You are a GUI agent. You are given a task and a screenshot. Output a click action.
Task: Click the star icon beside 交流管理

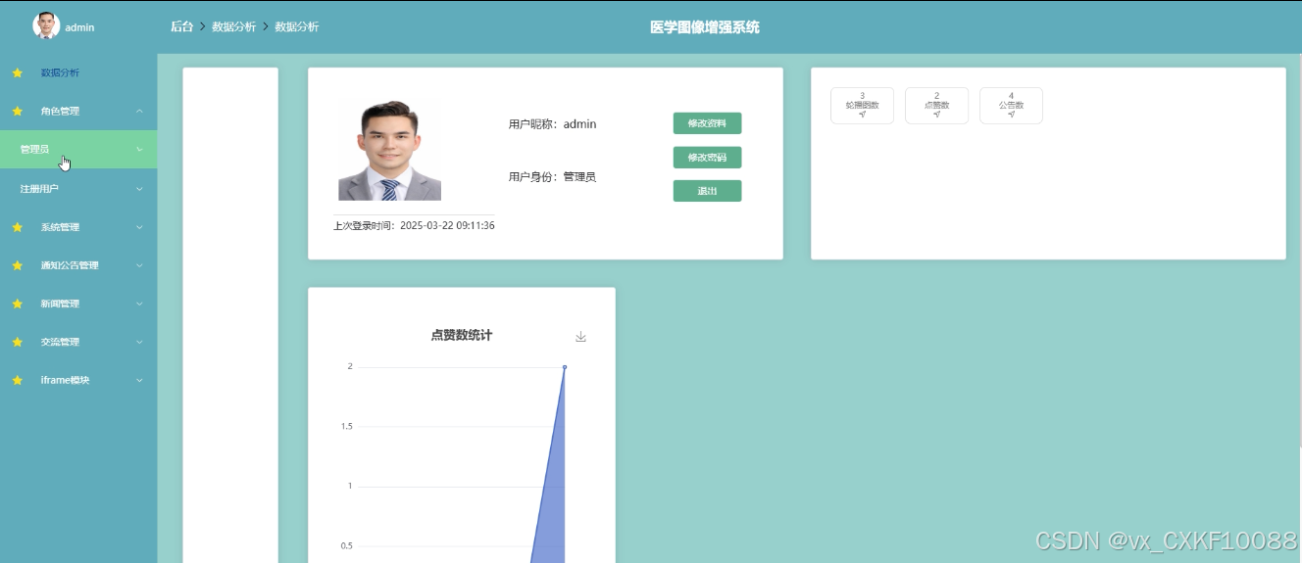(17, 342)
